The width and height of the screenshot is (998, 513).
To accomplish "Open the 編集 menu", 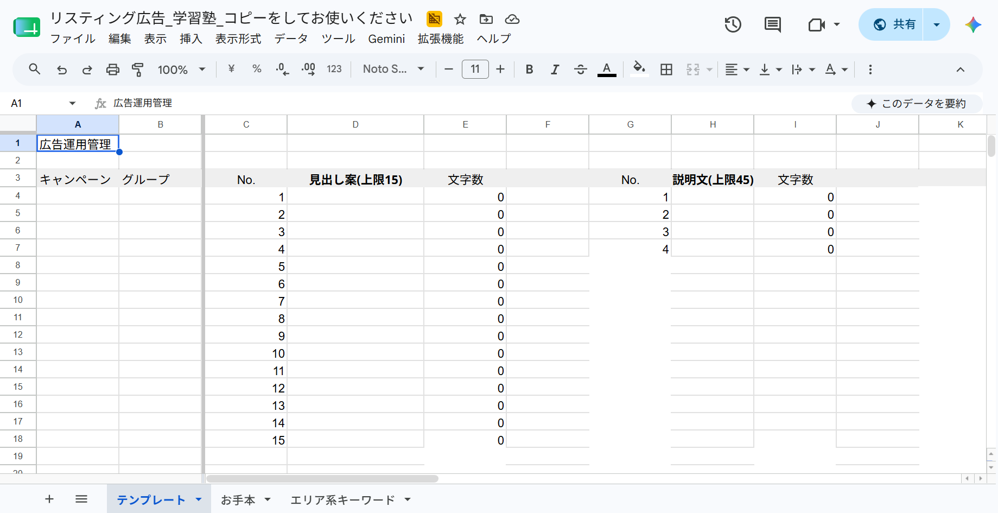I will [x=120, y=39].
